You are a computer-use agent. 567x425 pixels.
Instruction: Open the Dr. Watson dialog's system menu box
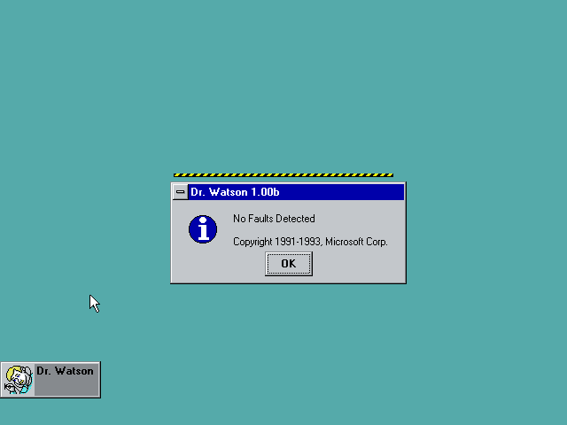coord(180,192)
